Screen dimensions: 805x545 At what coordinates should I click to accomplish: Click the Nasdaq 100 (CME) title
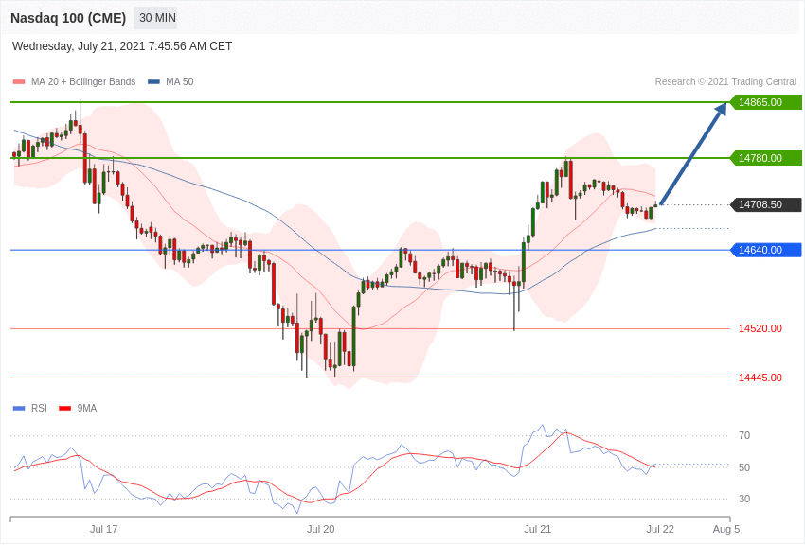tap(68, 18)
